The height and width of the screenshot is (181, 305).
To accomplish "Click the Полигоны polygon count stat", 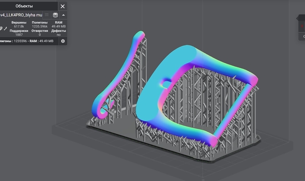I will click(x=39, y=27).
